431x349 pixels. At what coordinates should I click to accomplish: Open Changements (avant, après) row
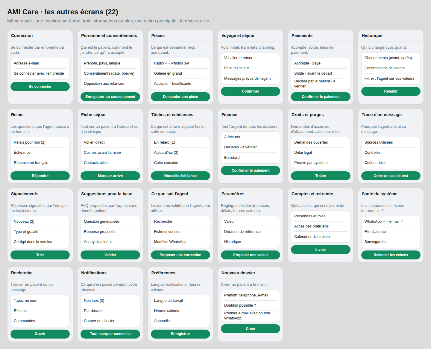[x=391, y=58]
